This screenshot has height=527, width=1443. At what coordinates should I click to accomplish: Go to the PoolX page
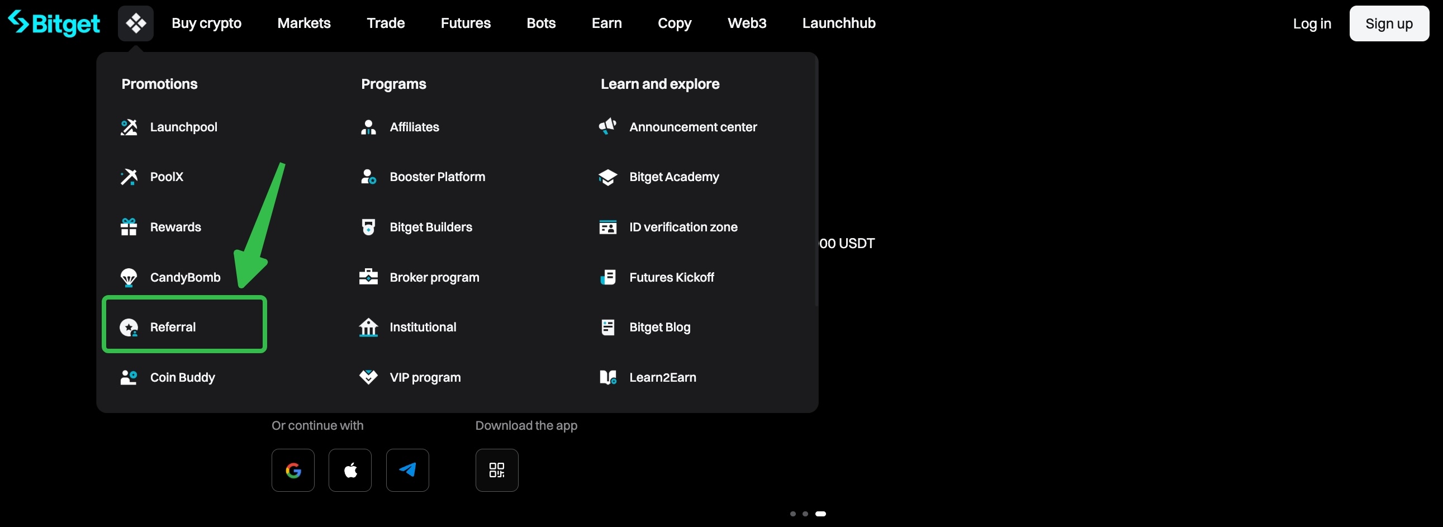[167, 177]
